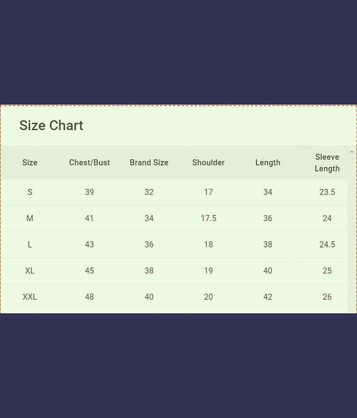Screen dimensions: 357x418
Task: Click the scrollbar up arrow
Action: [352, 152]
